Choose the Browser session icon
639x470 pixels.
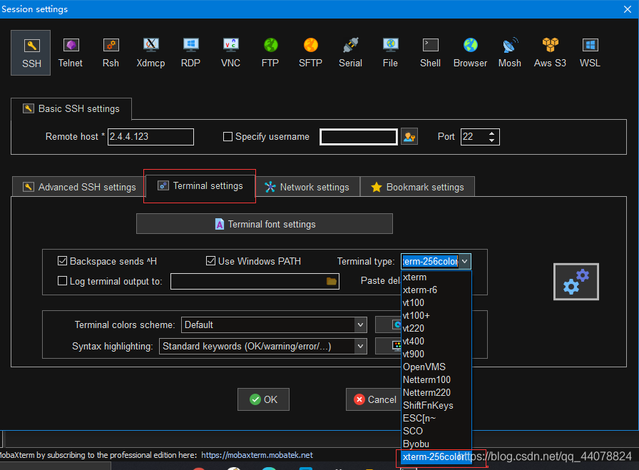click(x=470, y=53)
